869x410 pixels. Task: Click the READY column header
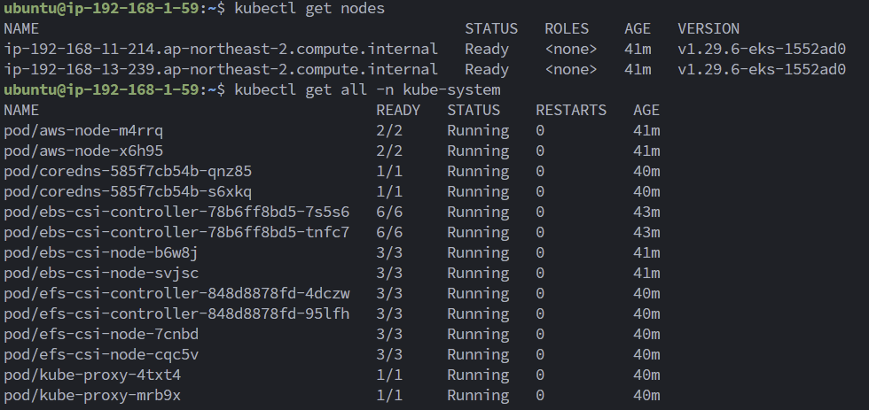[x=398, y=110]
